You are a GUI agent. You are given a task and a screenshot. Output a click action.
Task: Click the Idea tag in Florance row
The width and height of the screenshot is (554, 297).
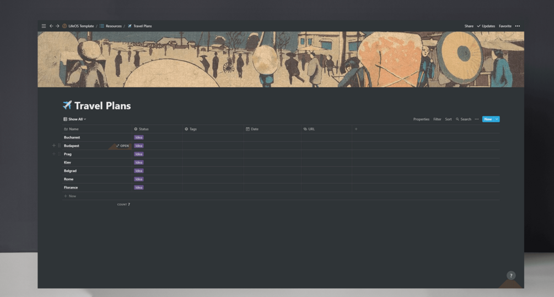[138, 187]
